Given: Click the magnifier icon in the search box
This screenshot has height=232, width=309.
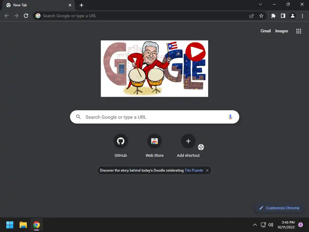Looking at the screenshot, I should pos(78,117).
